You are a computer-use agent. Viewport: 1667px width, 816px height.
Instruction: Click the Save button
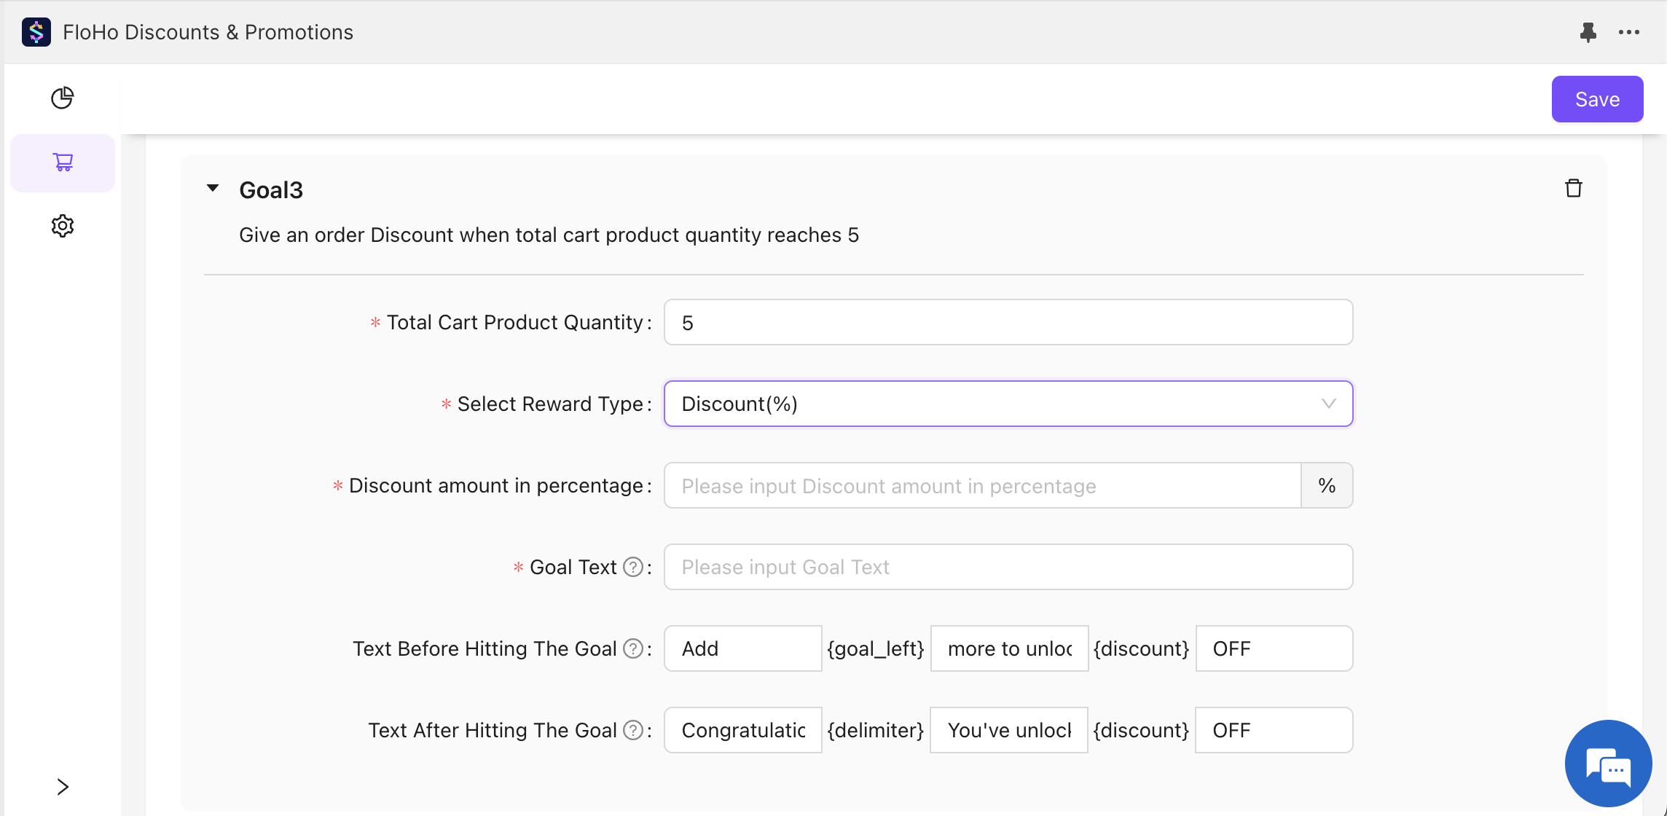1596,99
